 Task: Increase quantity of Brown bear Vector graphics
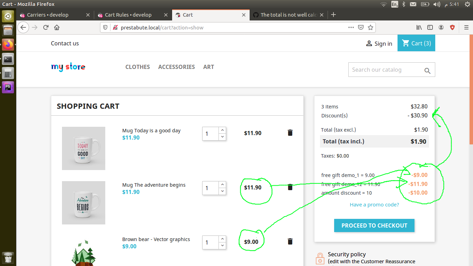(222, 239)
